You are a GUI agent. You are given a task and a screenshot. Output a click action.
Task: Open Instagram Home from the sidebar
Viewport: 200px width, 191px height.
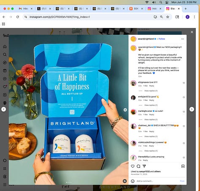[5, 47]
